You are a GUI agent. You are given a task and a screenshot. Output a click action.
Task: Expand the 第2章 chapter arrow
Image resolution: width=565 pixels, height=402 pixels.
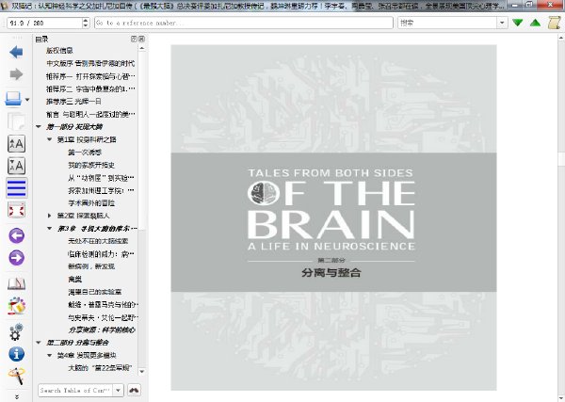point(50,216)
